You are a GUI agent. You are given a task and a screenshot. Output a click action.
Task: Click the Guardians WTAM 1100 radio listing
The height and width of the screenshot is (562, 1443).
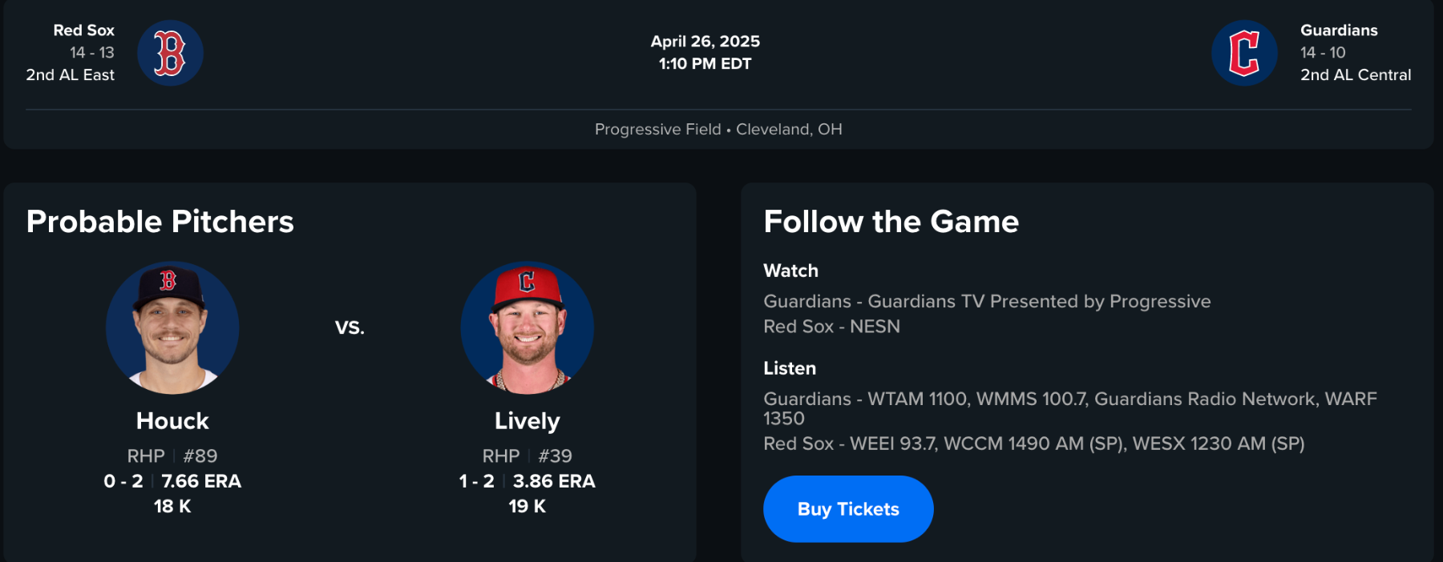tap(1069, 399)
